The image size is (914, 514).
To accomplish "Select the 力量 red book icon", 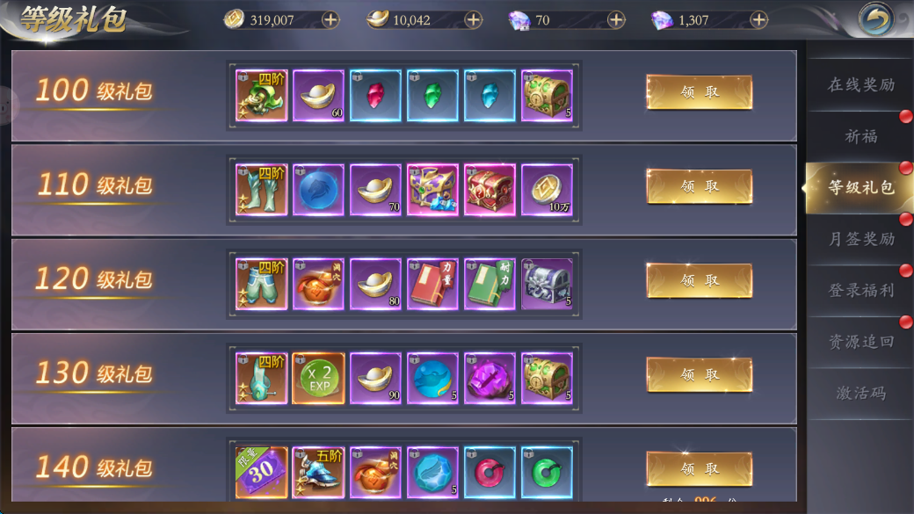I will point(432,284).
